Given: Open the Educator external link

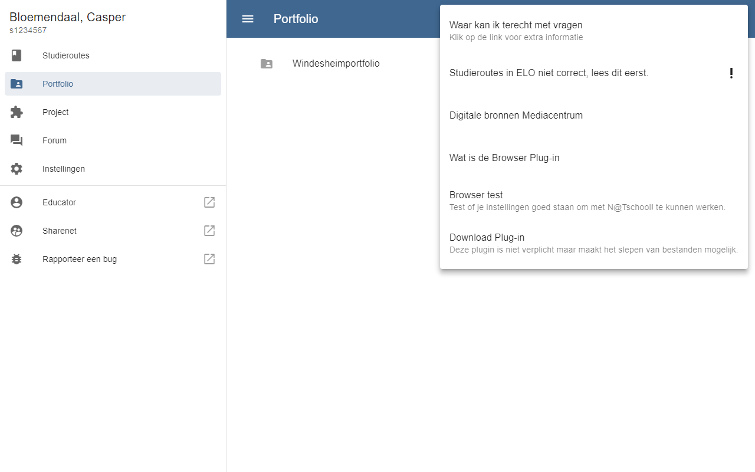Looking at the screenshot, I should click(113, 202).
